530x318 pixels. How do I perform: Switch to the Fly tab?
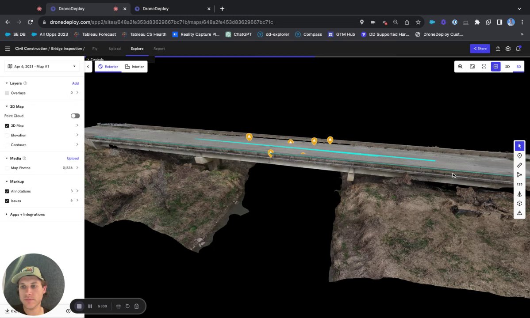click(x=95, y=49)
